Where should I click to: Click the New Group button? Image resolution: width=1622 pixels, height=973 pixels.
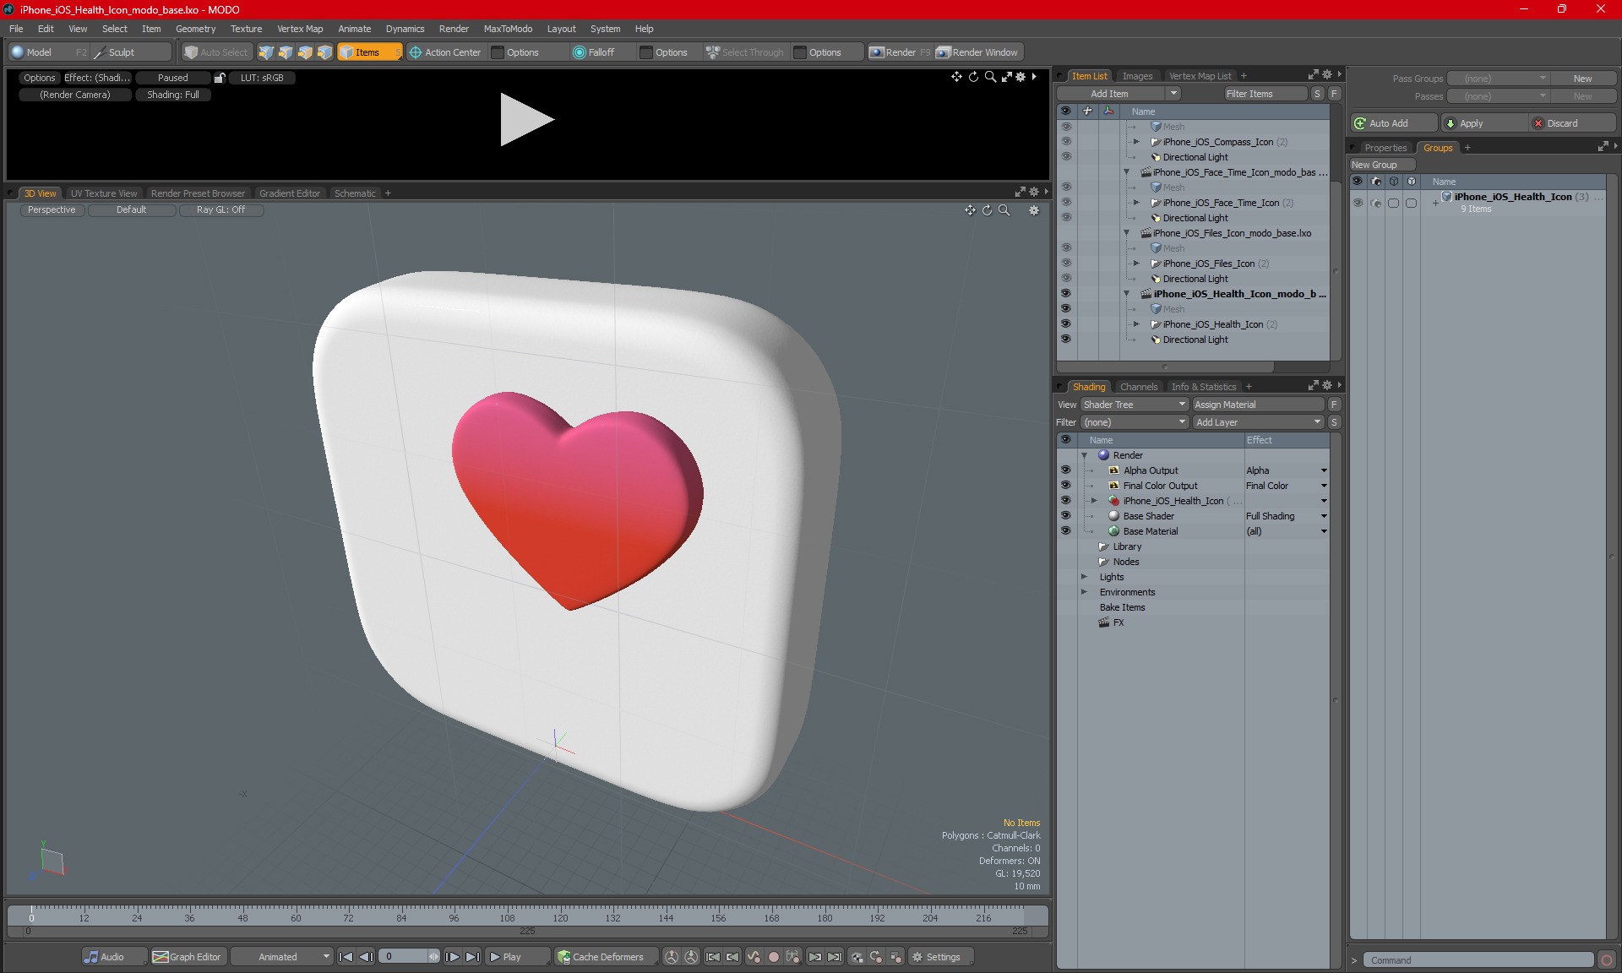point(1381,165)
